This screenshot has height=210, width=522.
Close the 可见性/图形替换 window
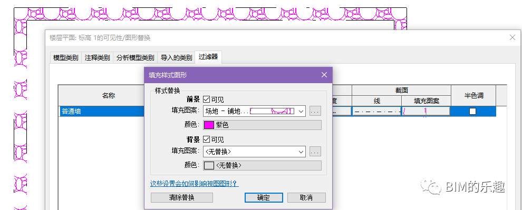[513, 37]
